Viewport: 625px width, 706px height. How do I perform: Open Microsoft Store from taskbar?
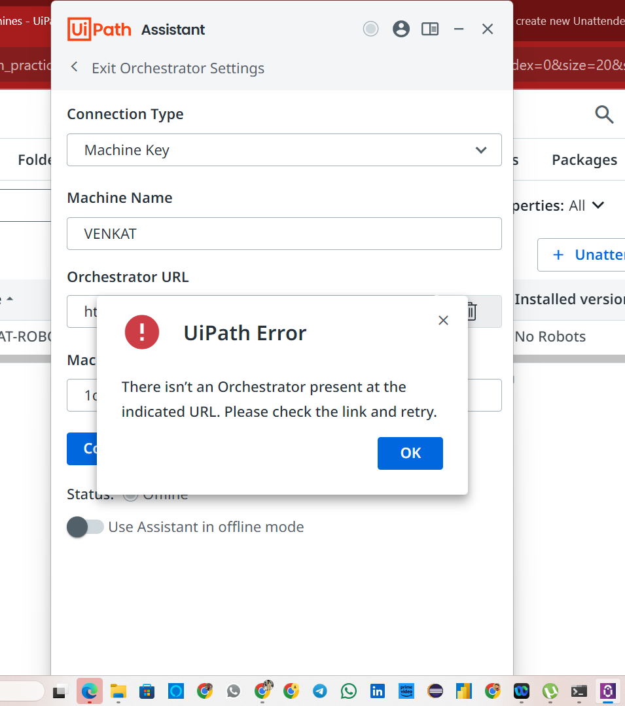147,691
